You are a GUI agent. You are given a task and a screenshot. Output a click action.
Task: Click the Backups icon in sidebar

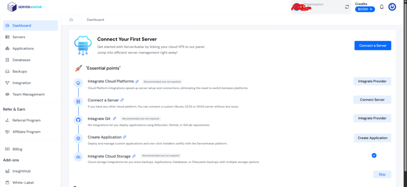tap(7, 72)
